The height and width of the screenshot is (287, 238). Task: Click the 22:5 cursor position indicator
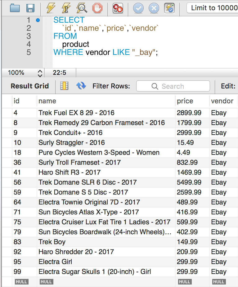60,73
